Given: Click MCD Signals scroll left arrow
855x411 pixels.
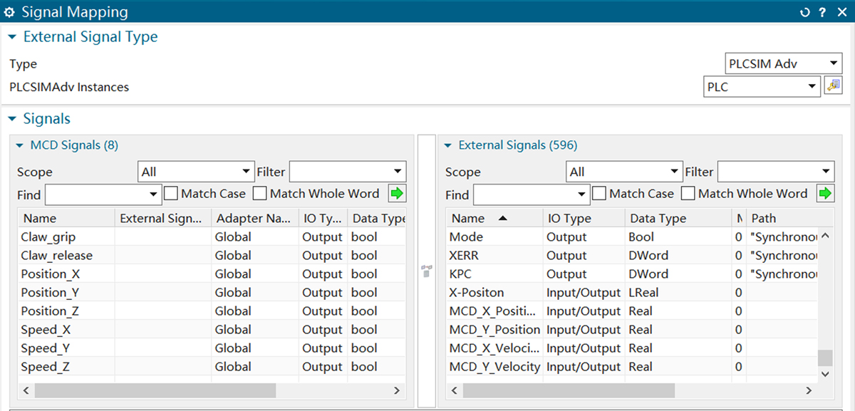Looking at the screenshot, I should click(x=26, y=390).
